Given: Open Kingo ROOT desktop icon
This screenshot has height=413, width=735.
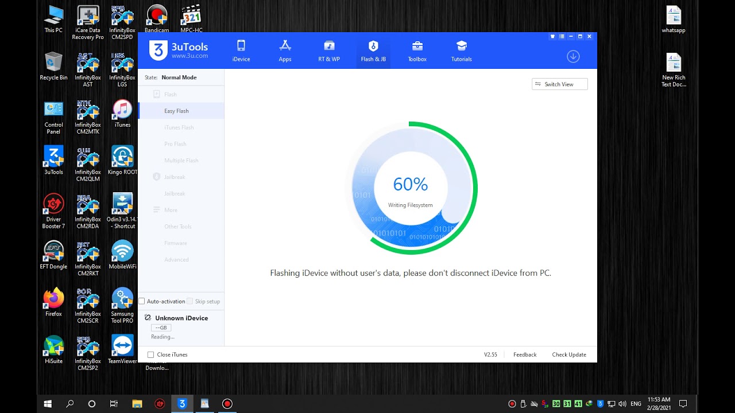Looking at the screenshot, I should pos(122,160).
